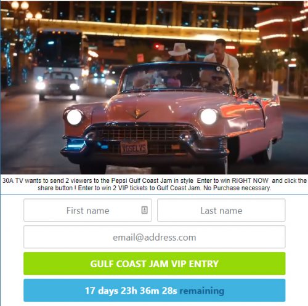Select the Last name text box
Viewport: 308px width, 306px height.
(x=221, y=210)
